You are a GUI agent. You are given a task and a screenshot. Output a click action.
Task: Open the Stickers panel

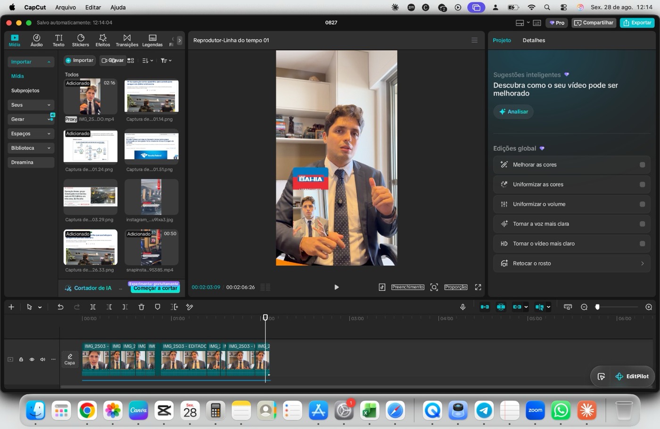pos(81,40)
